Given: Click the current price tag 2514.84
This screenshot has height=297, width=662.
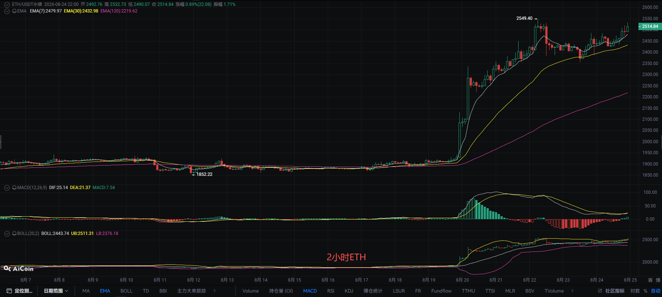Looking at the screenshot, I should [650, 26].
